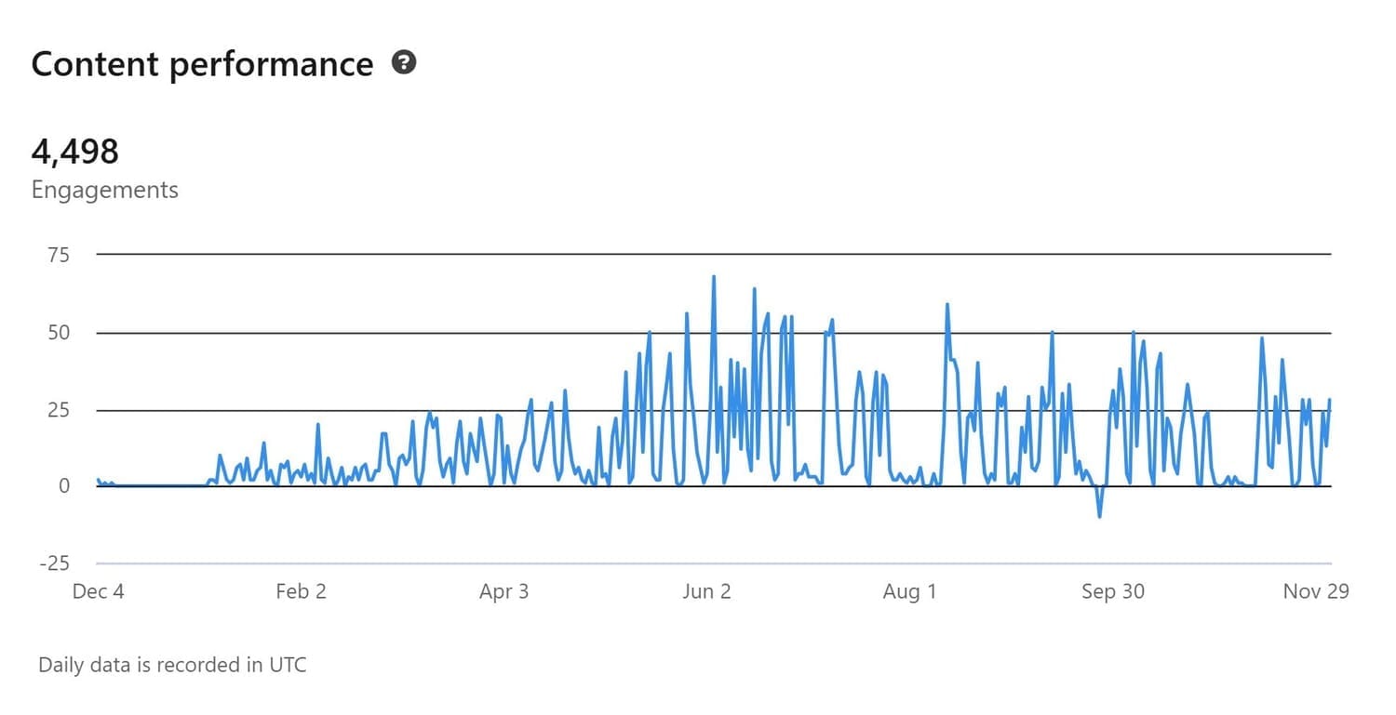Click the 75 y-axis label

point(59,254)
